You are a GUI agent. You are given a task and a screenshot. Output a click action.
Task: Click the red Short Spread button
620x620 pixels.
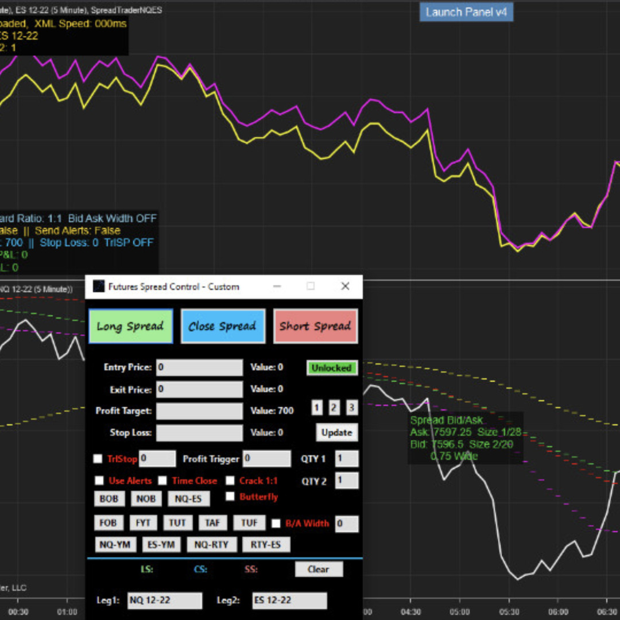pyautogui.click(x=315, y=326)
